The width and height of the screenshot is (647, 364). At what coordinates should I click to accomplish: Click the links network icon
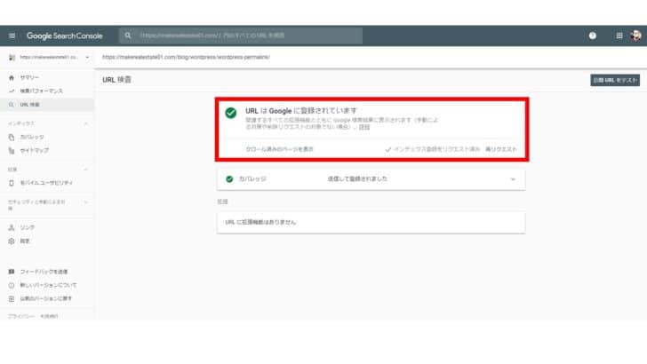12,227
